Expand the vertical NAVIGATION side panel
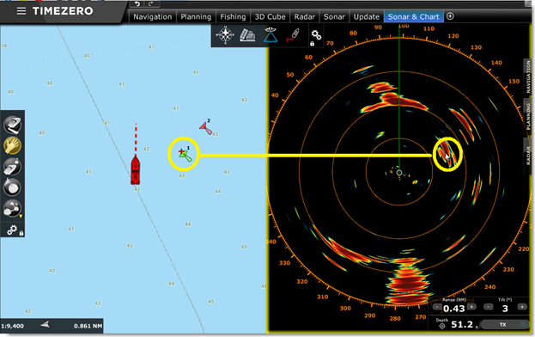This screenshot has width=535, height=337. 528,77
